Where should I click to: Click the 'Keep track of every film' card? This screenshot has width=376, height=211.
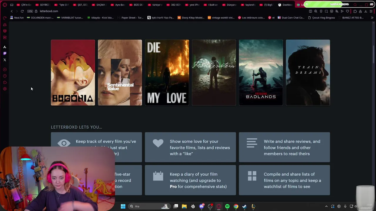pos(96,147)
